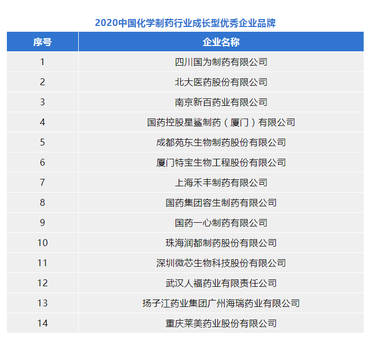Click the 企业名称 column header
This screenshot has height=345, width=370.
(x=221, y=42)
